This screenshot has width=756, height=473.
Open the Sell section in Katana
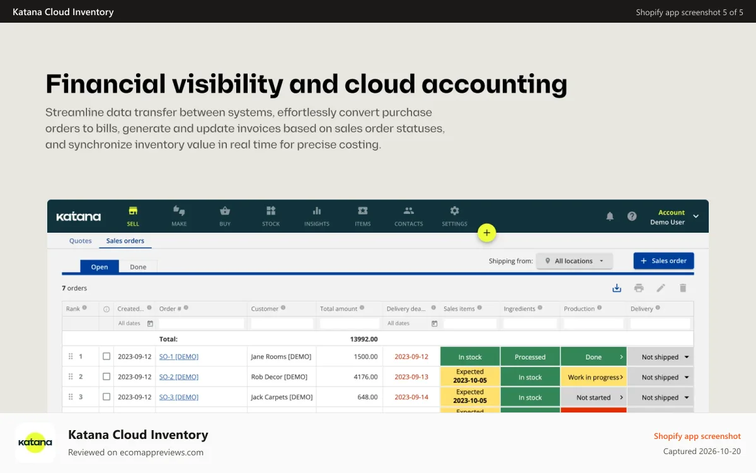coord(133,216)
